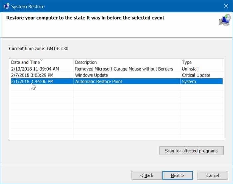Select the 2/7/2018 3:03:29 PM restore point
The height and width of the screenshot is (184, 233).
(x=32, y=75)
